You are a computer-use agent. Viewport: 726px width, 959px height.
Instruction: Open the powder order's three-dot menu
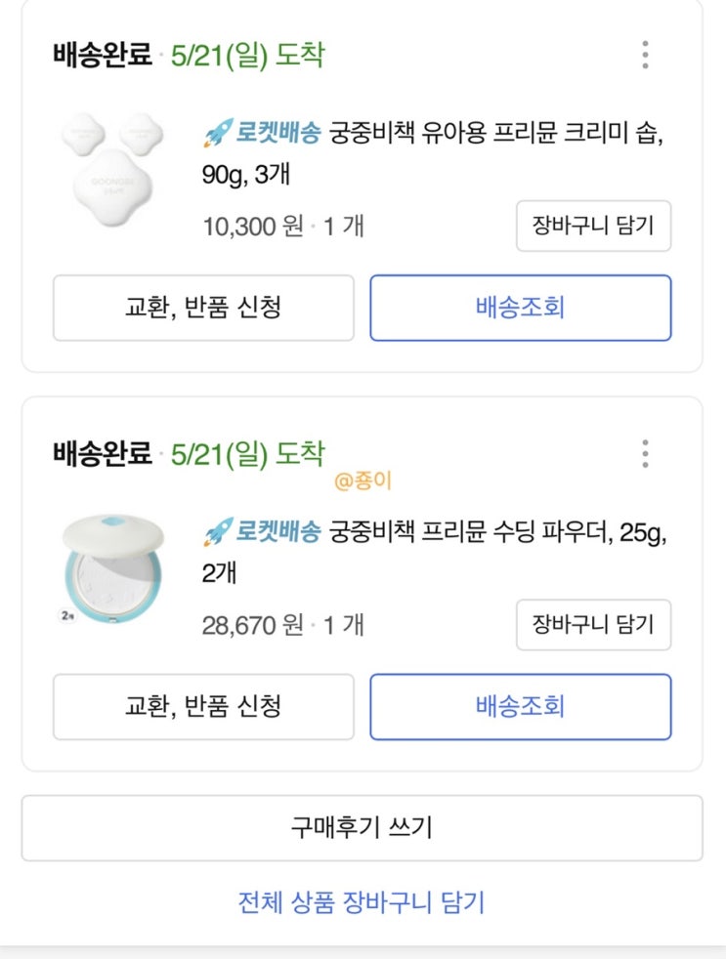click(645, 454)
